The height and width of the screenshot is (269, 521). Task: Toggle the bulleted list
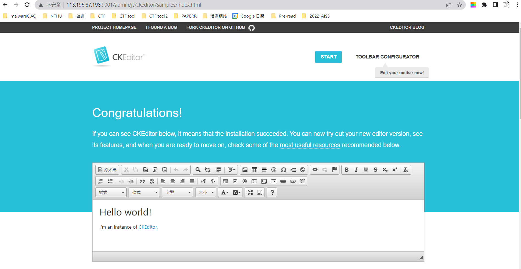tap(110, 181)
